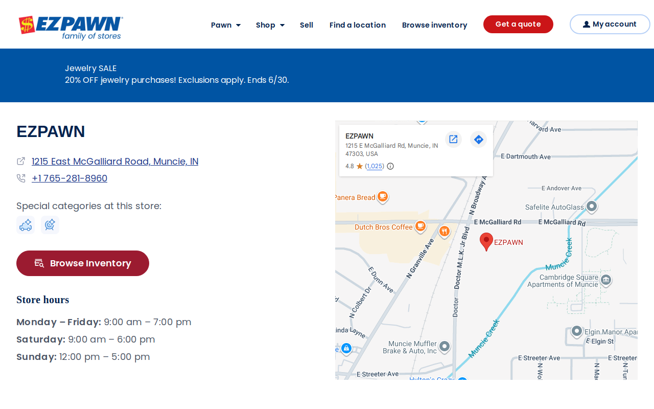Click the Monday – Friday hours line
The height and width of the screenshot is (409, 654).
[104, 322]
